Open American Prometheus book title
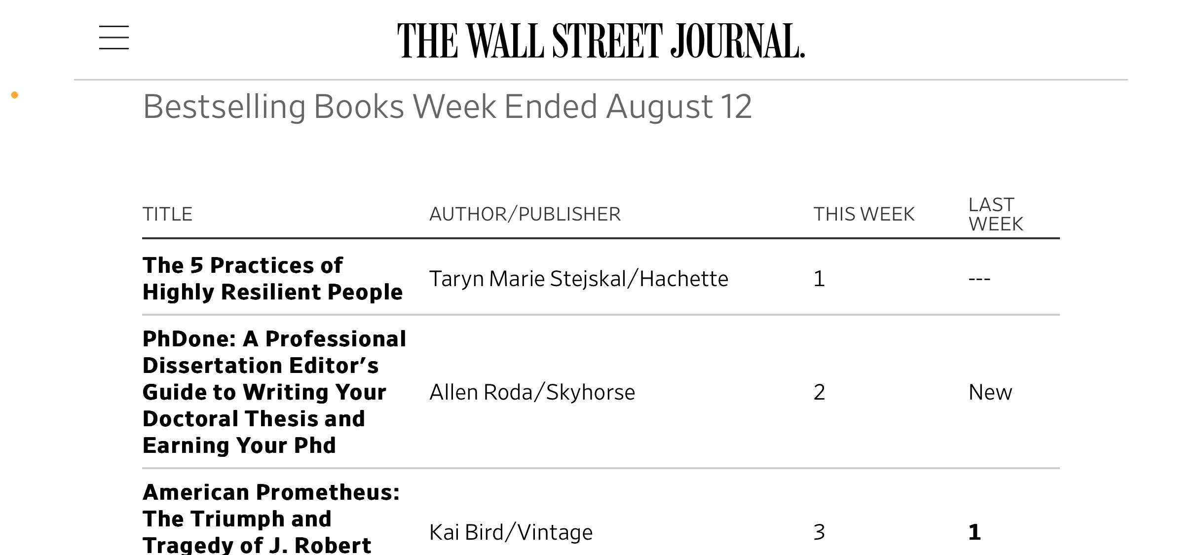Screen dimensions: 1202x555 271,518
